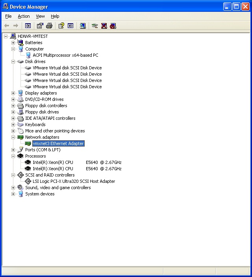Expand the System devices node
This screenshot has width=252, height=277.
13,194
